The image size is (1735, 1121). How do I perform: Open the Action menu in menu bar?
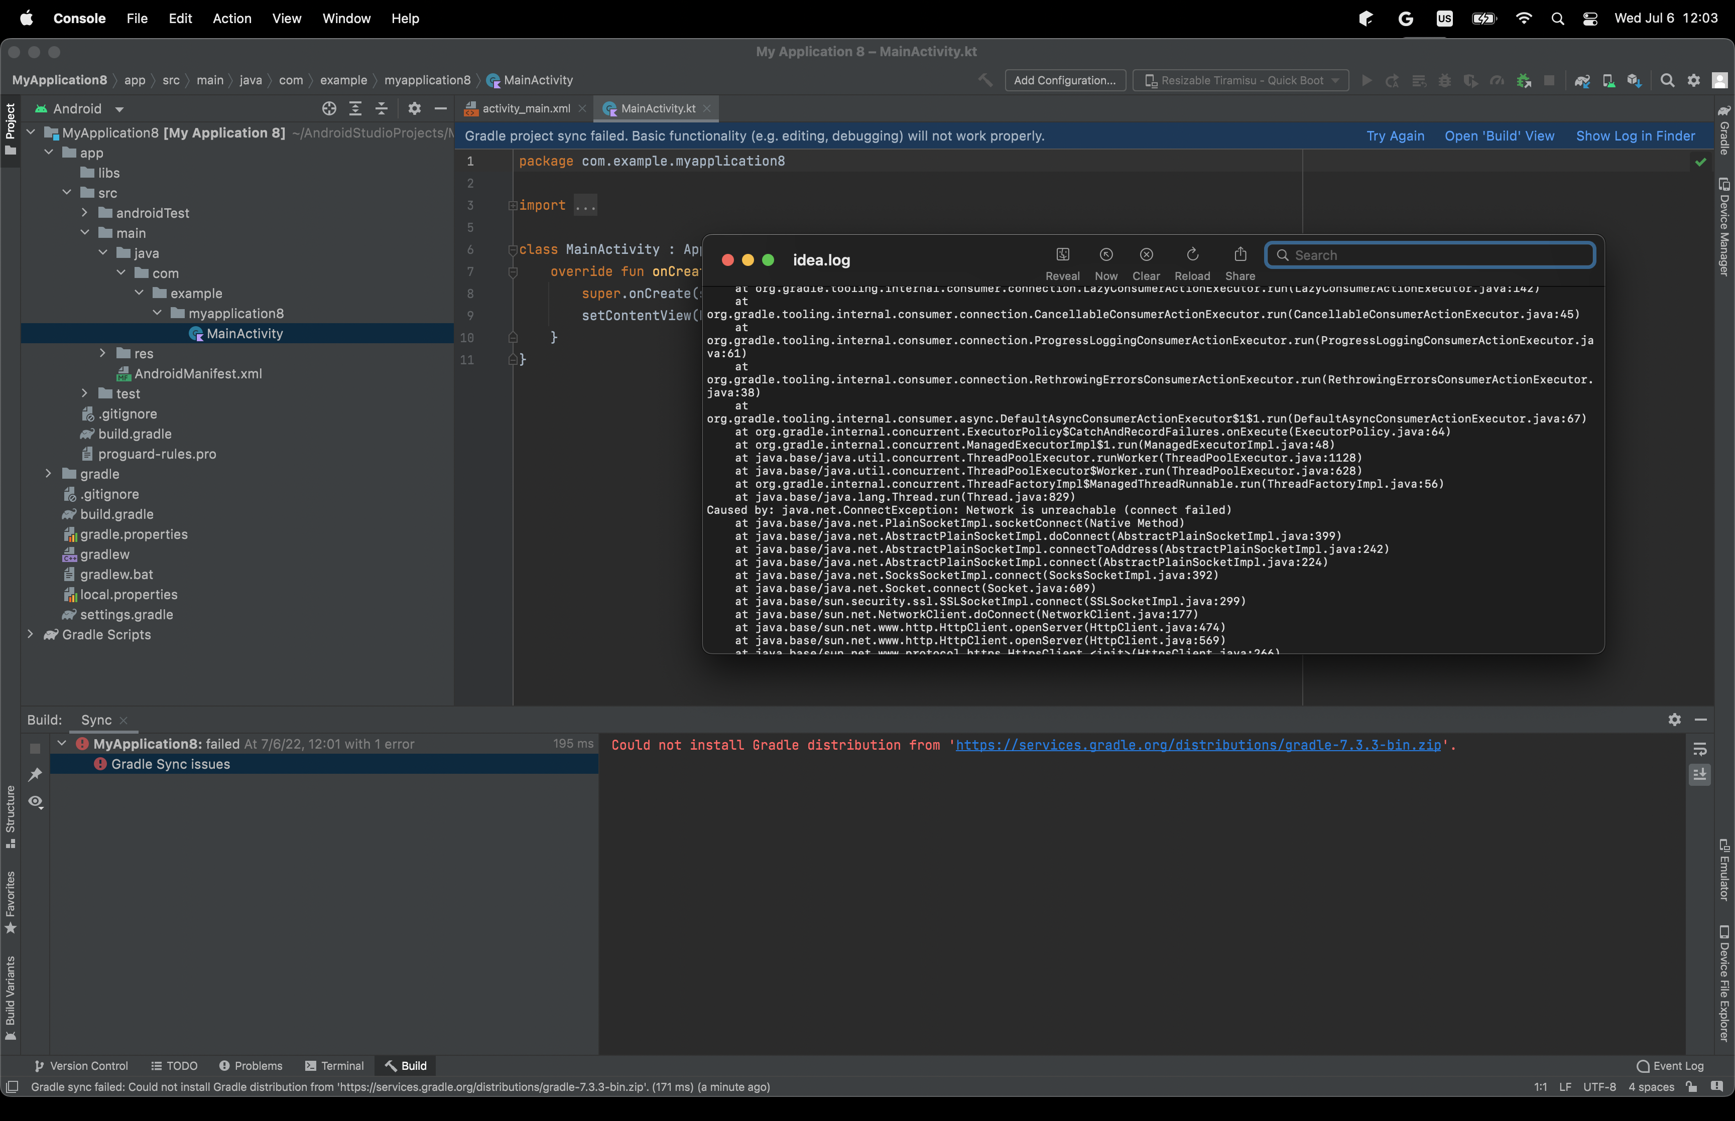[231, 18]
